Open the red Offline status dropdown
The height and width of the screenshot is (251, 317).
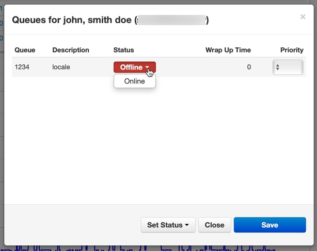tap(135, 67)
